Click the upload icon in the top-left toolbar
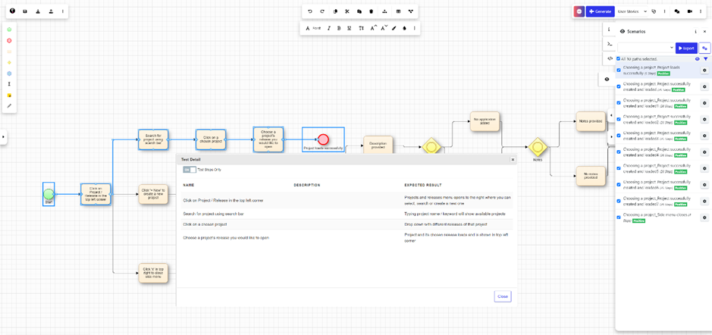This screenshot has height=335, width=712. 51,11
